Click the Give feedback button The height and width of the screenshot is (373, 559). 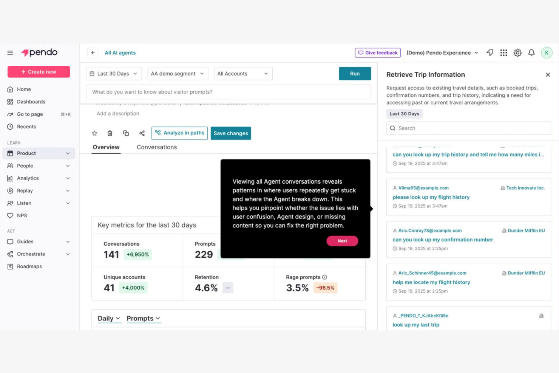pos(378,53)
